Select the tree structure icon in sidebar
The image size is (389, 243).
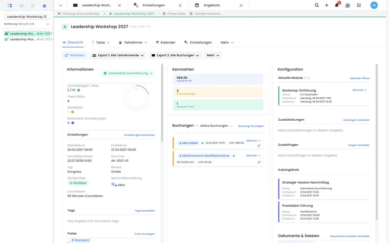point(10,6)
